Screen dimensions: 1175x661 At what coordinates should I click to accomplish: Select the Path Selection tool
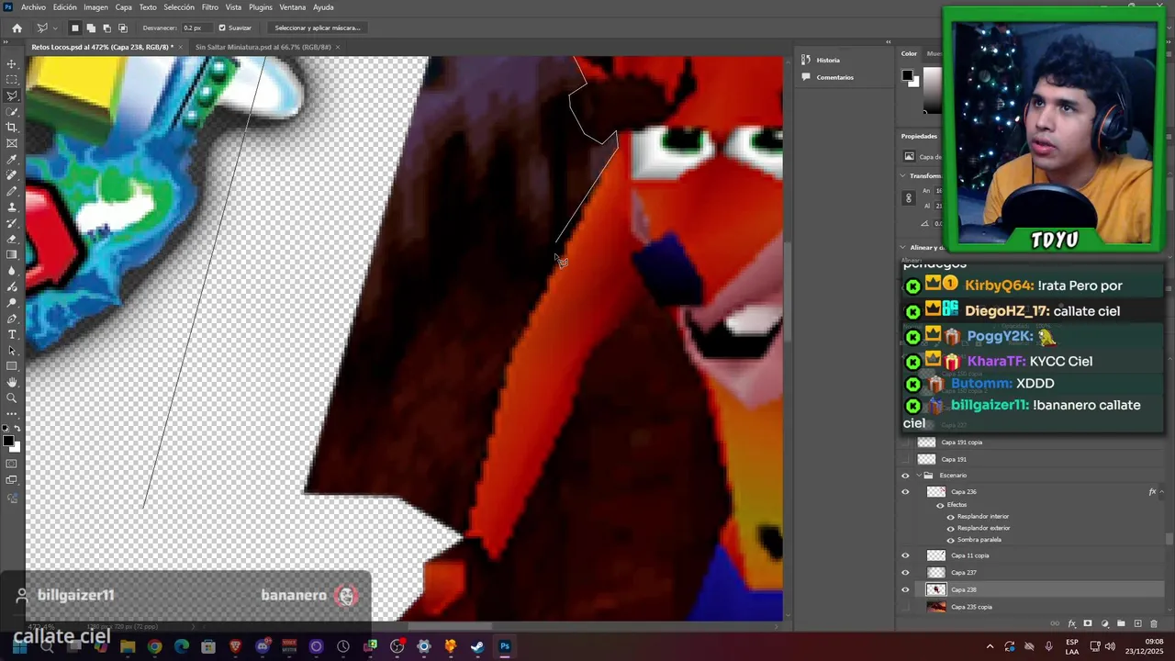click(12, 351)
